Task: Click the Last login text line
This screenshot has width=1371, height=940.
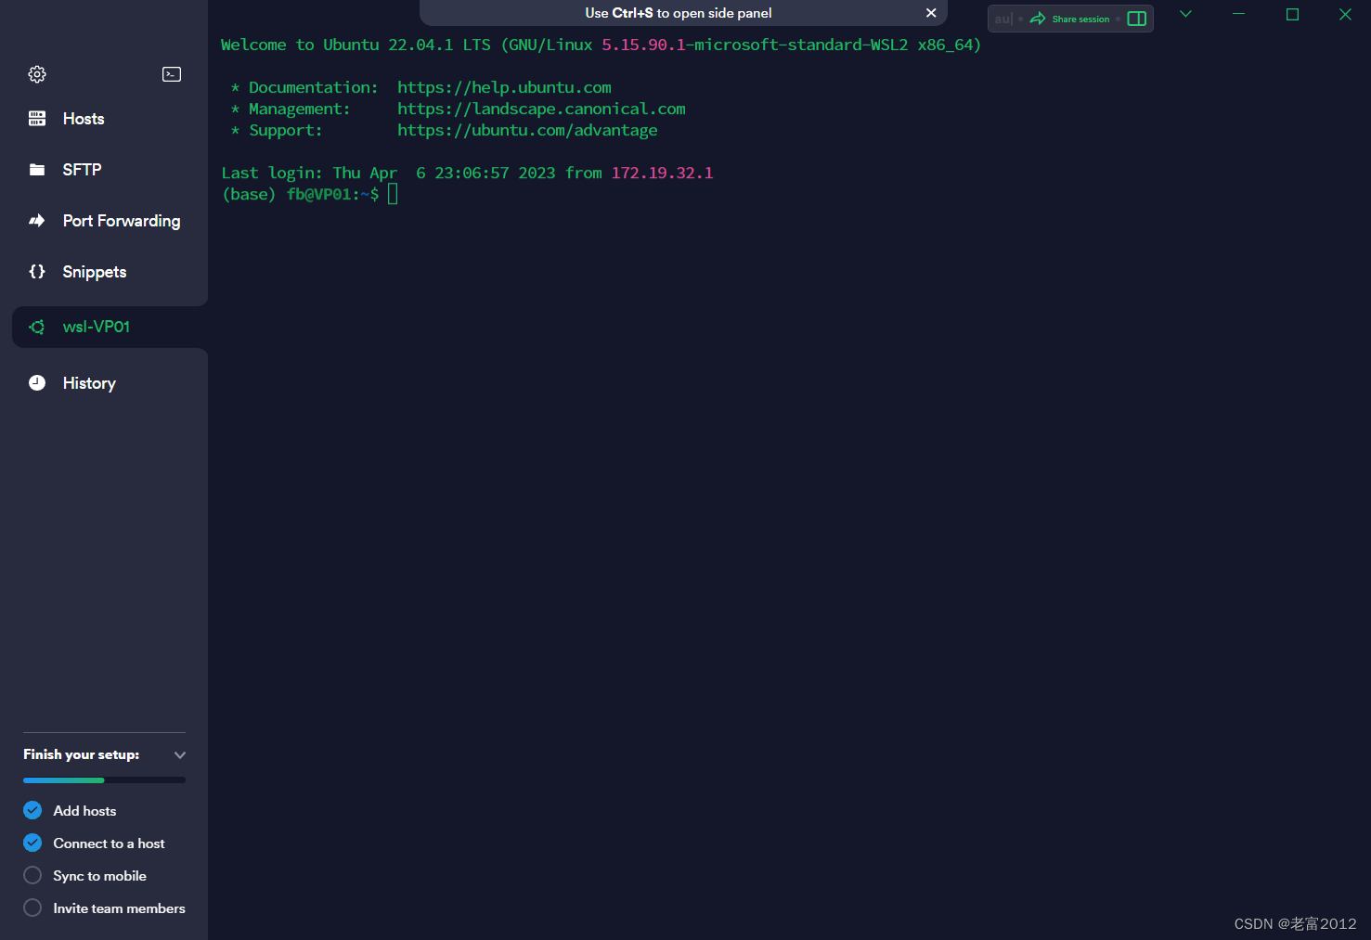Action: pyautogui.click(x=467, y=173)
